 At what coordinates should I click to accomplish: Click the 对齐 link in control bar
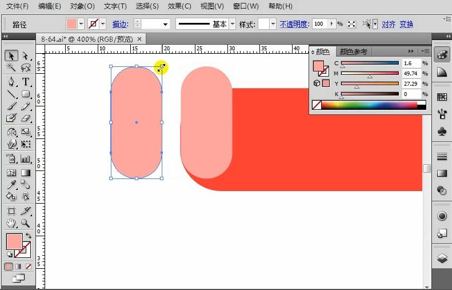pyautogui.click(x=389, y=24)
